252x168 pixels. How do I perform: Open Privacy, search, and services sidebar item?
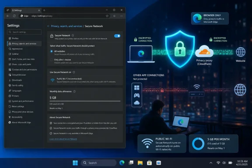pyautogui.click(x=24, y=44)
